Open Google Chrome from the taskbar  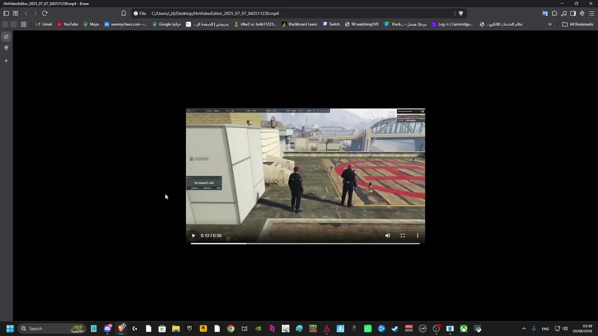(231, 329)
